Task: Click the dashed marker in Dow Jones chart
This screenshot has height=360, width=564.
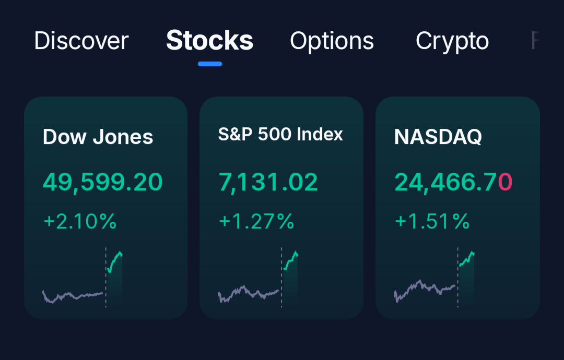Action: tap(105, 277)
